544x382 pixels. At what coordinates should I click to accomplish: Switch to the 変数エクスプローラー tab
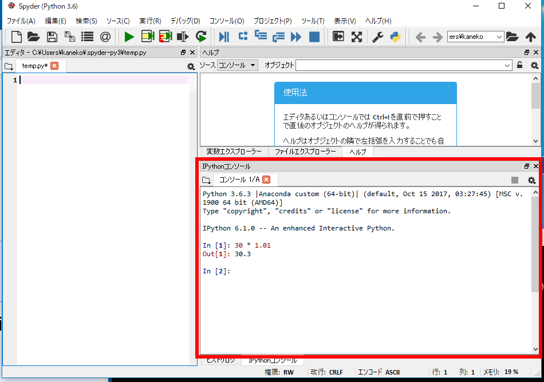pos(234,152)
